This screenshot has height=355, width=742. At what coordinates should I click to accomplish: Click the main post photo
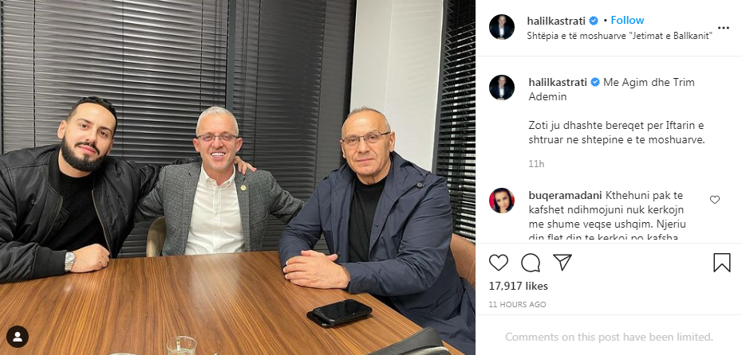[x=238, y=177]
